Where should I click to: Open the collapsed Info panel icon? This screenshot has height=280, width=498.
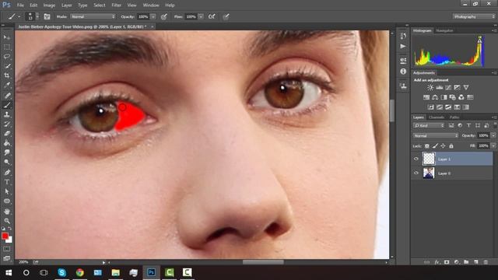pyautogui.click(x=403, y=72)
